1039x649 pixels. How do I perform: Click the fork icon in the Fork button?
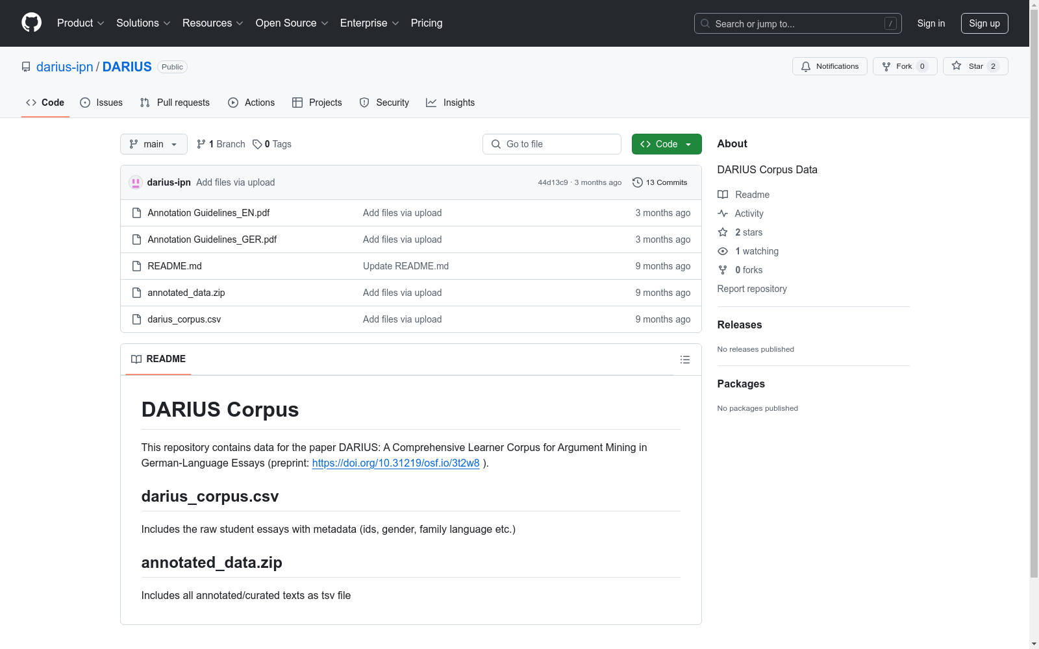pos(886,66)
